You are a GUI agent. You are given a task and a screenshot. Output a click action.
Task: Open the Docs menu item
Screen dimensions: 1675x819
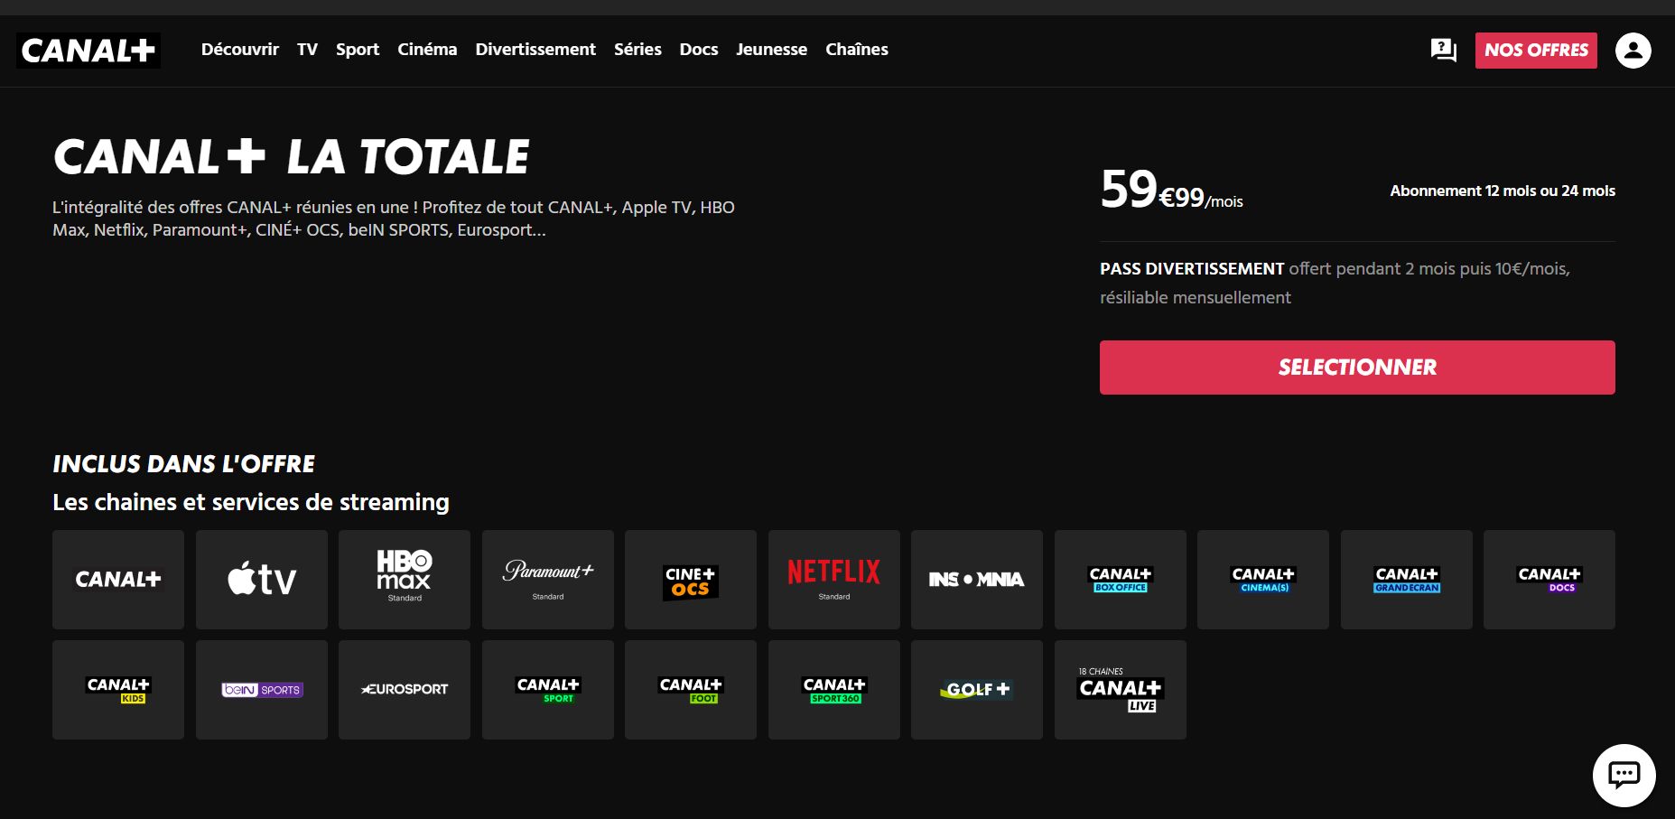(x=699, y=50)
